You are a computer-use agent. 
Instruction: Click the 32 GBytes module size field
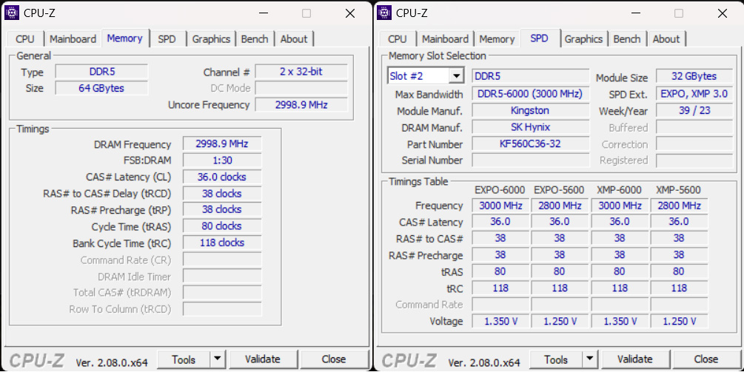tap(694, 76)
